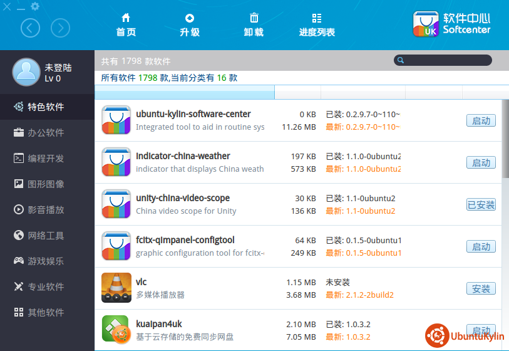Image resolution: width=509 pixels, height=351 pixels.
Task: Click the vlc traffic cone icon
Action: 116,288
